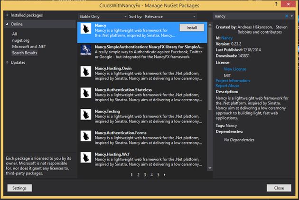Click the Nancy.Authentication.Stateless package icon
The width and height of the screenshot is (299, 200).
(86, 93)
